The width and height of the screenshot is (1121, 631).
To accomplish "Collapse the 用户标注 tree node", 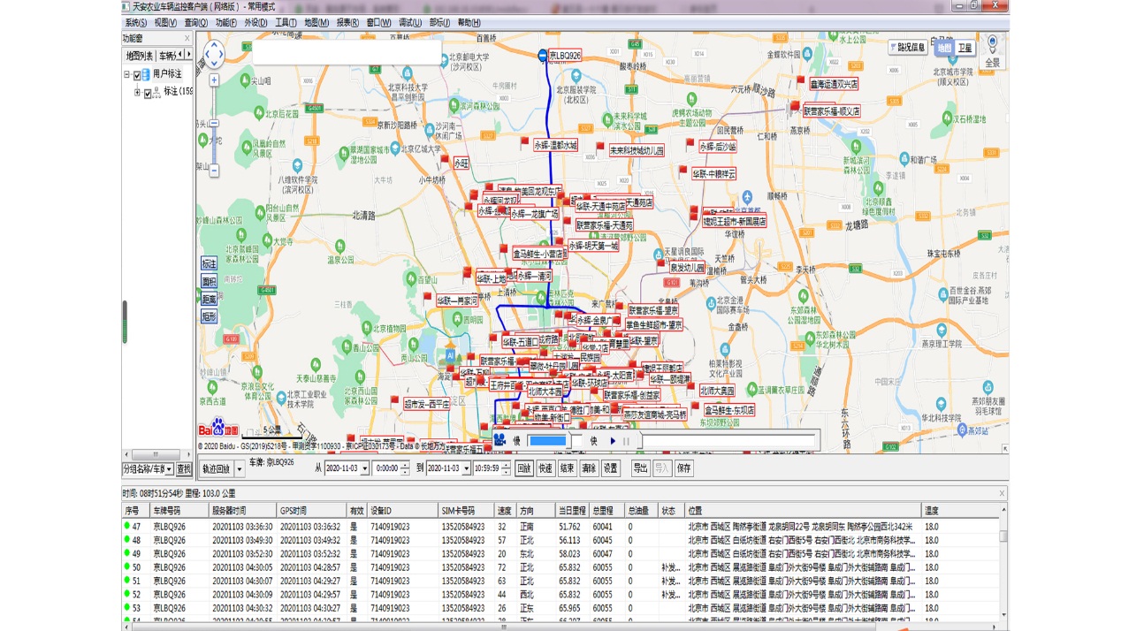I will [x=127, y=74].
